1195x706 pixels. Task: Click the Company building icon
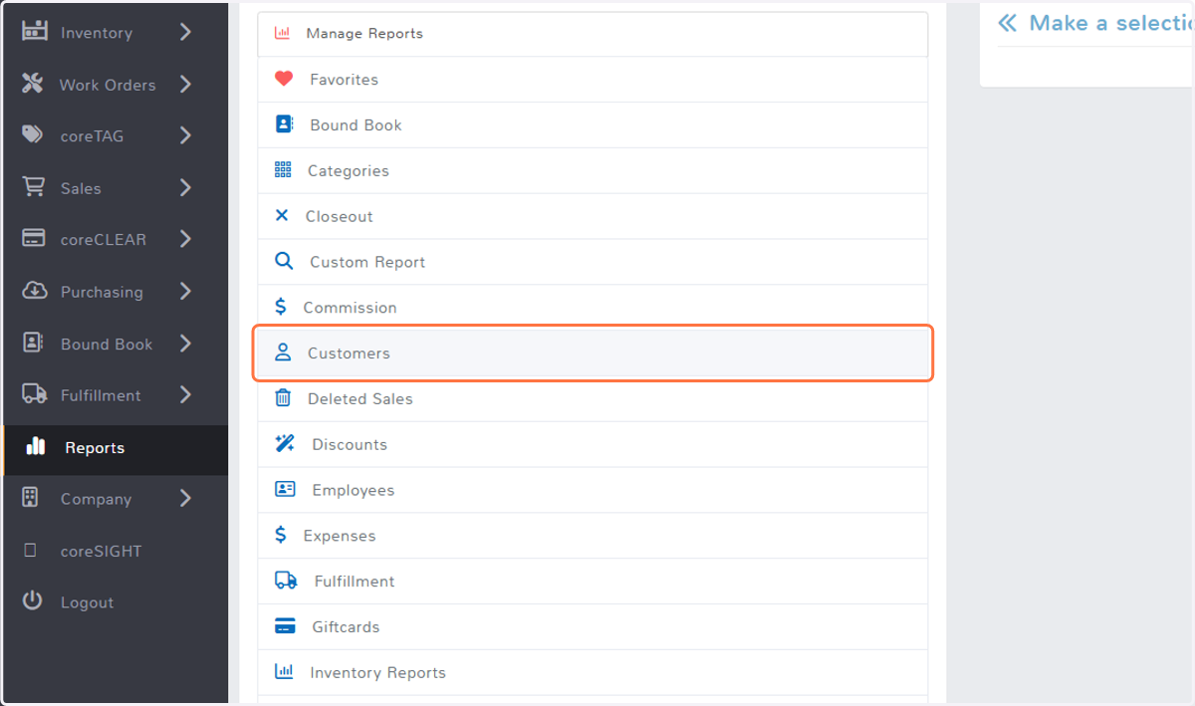[30, 498]
